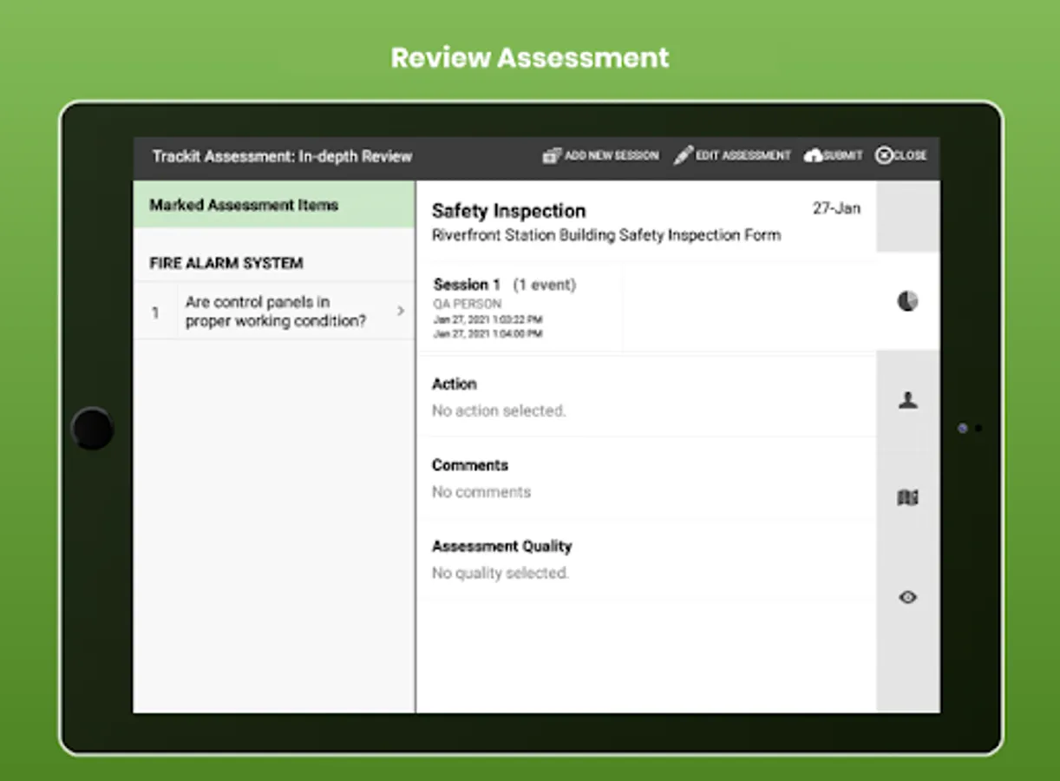
Task: Open Edit Assessment with pencil icon
Action: click(732, 156)
